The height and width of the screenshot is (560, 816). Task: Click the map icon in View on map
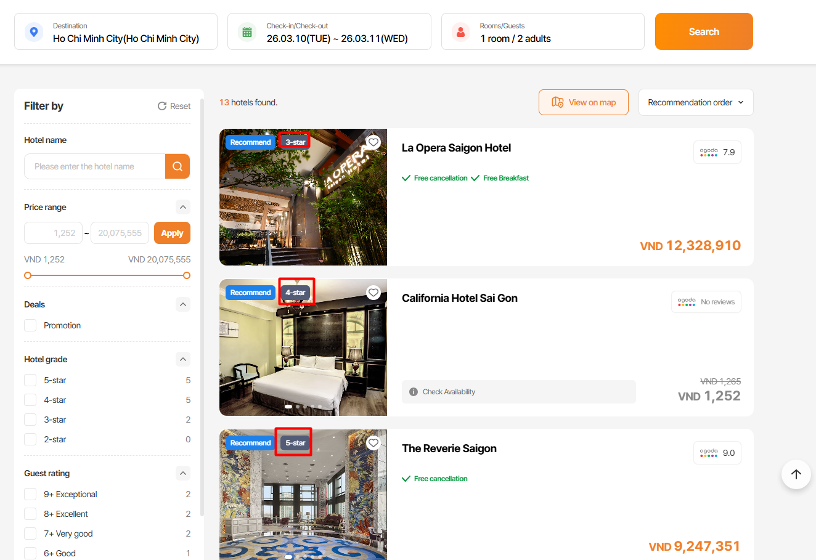558,102
